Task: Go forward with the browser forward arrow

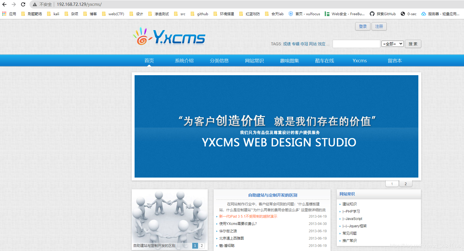Action: coord(14,4)
